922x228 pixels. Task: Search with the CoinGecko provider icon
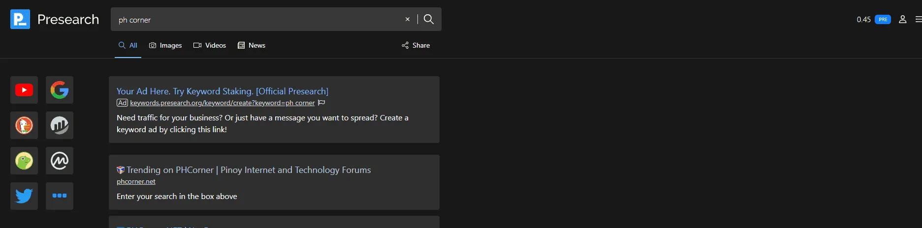pyautogui.click(x=24, y=161)
